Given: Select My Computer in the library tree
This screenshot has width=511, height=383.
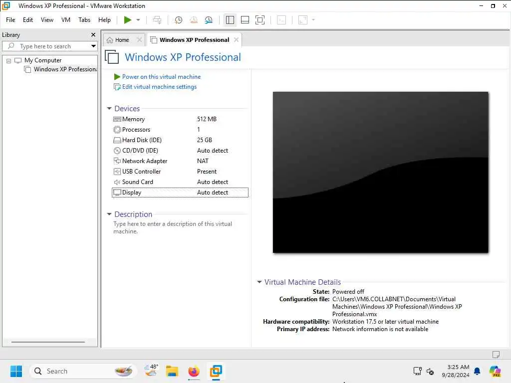Looking at the screenshot, I should click(43, 60).
